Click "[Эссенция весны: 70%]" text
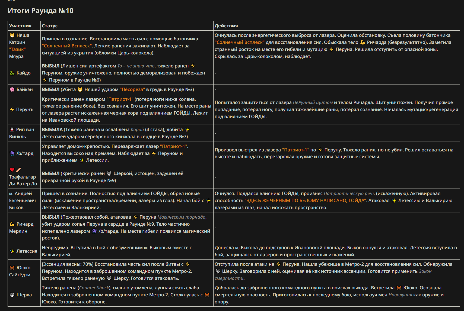The height and width of the screenshot is (311, 464). [x=68, y=264]
